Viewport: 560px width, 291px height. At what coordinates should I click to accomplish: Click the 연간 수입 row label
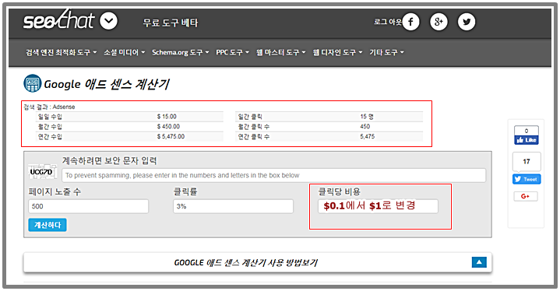tap(50, 137)
